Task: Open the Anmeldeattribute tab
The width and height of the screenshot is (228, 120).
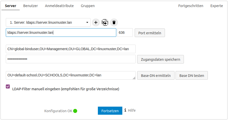Action: click(59, 6)
